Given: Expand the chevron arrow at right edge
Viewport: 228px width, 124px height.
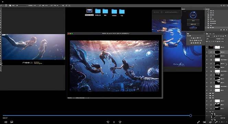Looking at the screenshot, I should (x=226, y=64).
